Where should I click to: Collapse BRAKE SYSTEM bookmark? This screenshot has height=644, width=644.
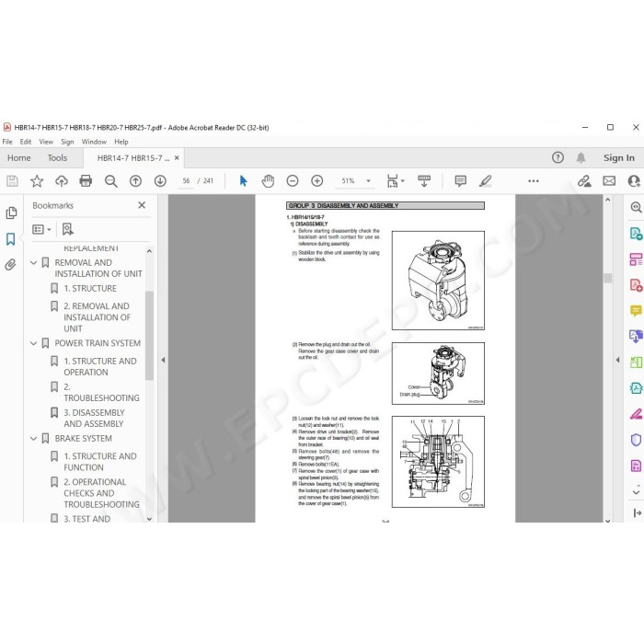click(34, 438)
